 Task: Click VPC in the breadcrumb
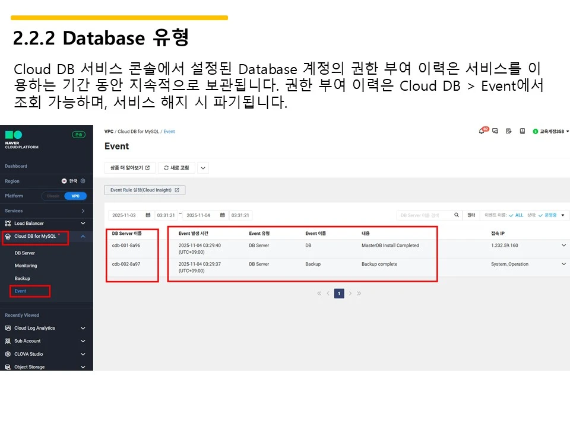(109, 132)
